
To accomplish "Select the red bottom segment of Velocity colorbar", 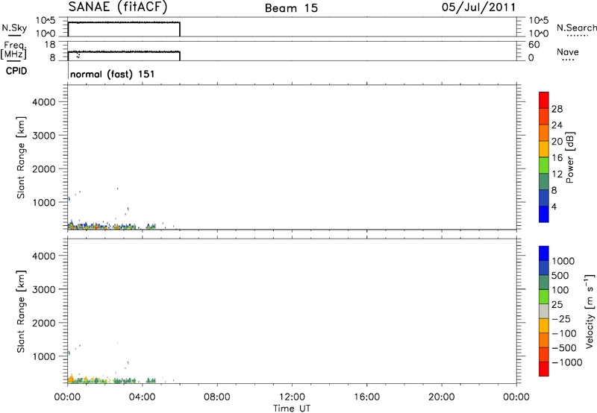I will click(544, 369).
